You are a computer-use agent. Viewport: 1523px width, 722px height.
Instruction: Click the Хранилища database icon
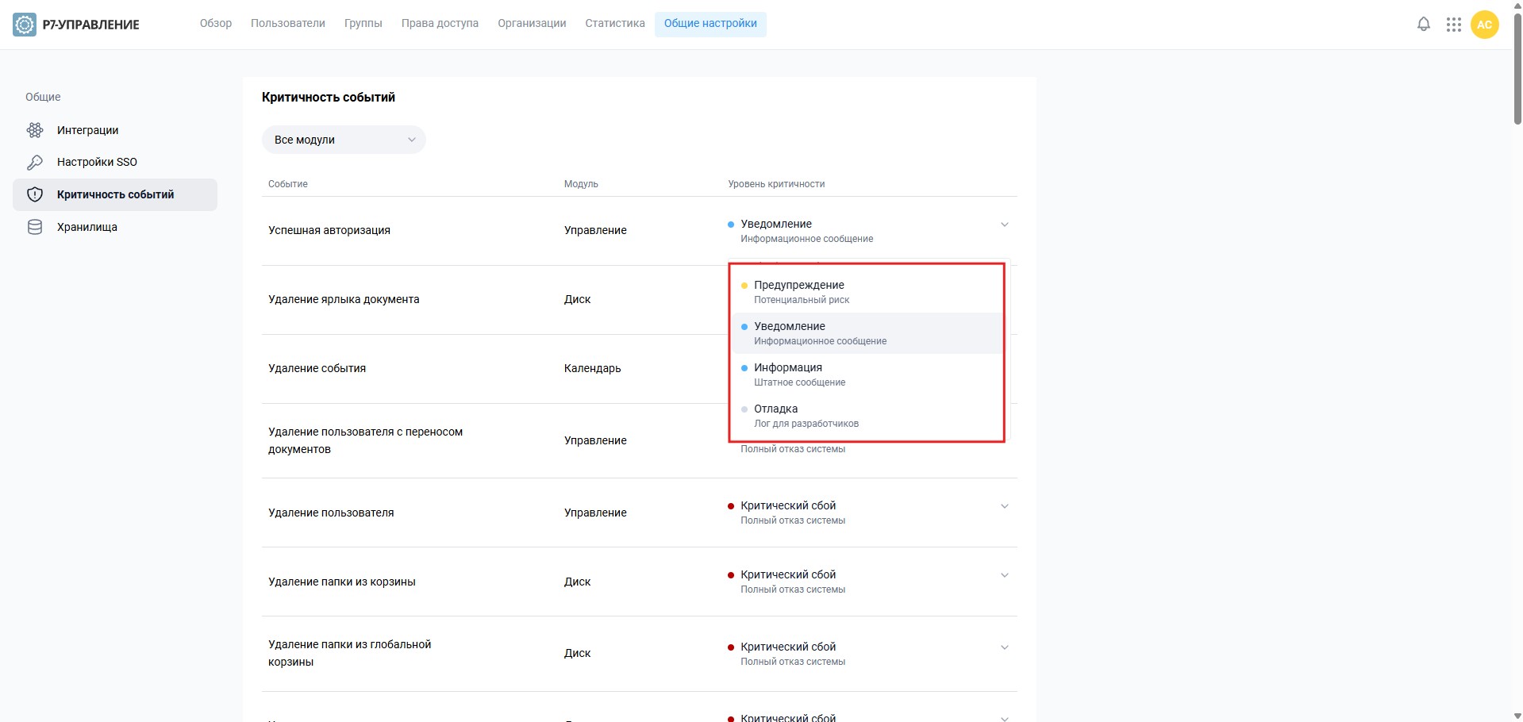click(35, 227)
